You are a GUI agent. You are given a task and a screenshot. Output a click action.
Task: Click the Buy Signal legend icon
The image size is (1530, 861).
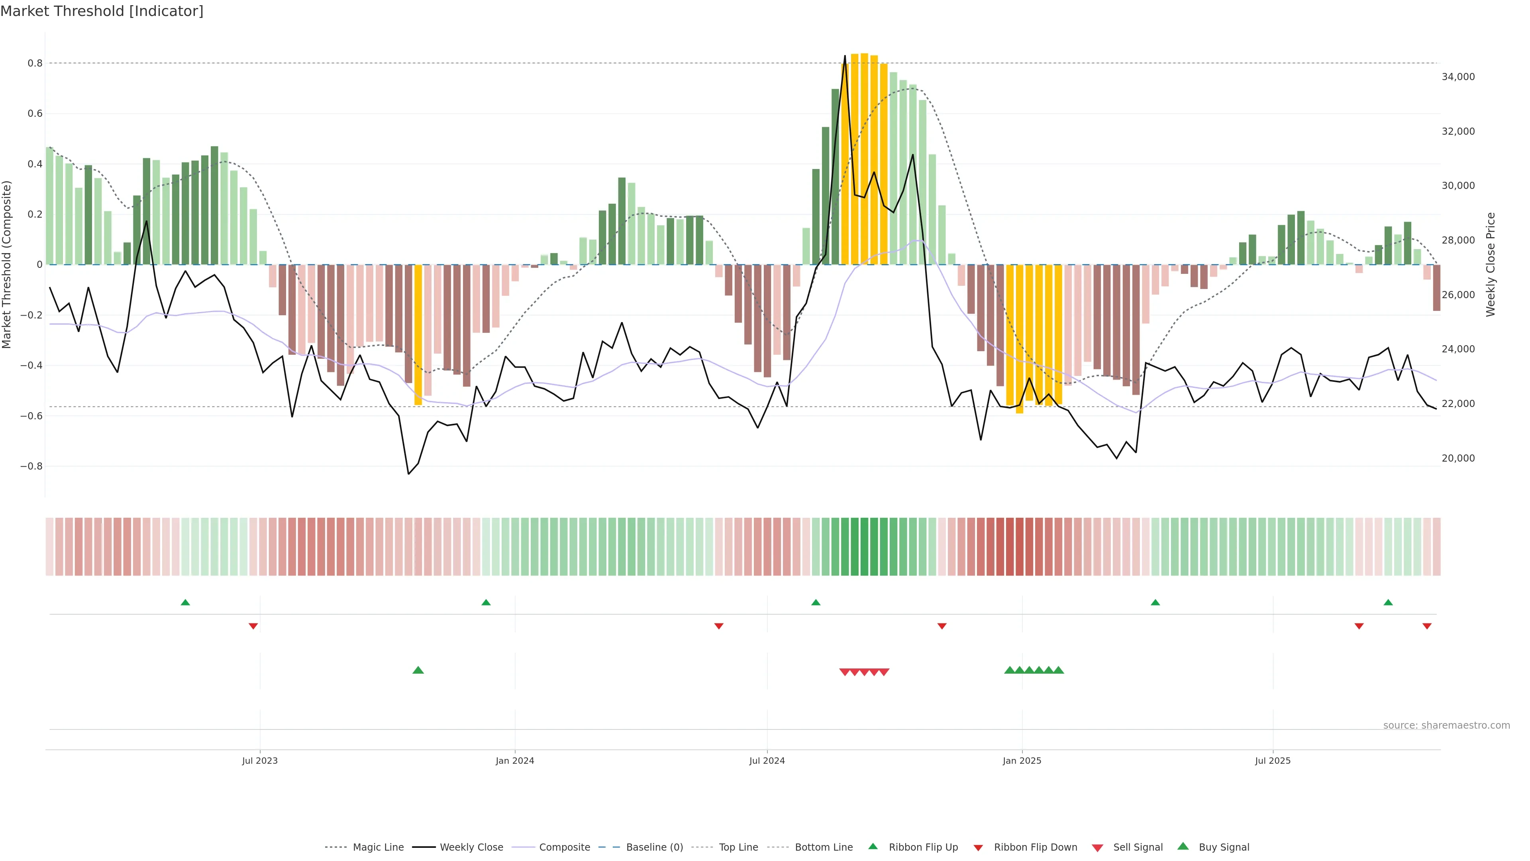(1183, 846)
